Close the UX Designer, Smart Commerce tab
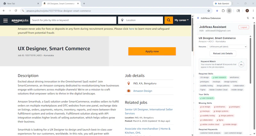The image size is (256, 136). [78, 4]
